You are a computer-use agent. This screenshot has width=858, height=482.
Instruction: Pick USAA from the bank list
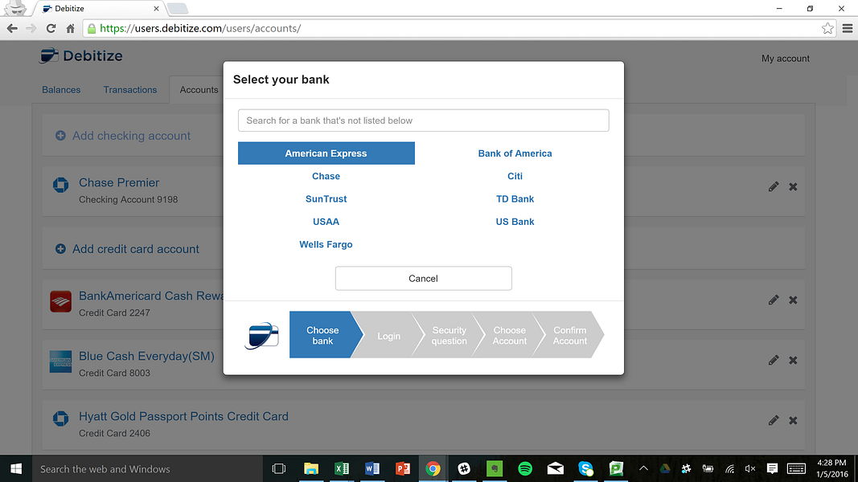(x=326, y=222)
